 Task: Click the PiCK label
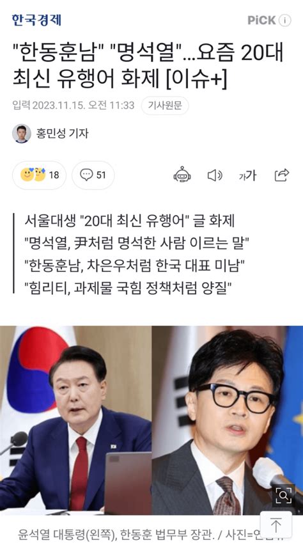point(261,20)
